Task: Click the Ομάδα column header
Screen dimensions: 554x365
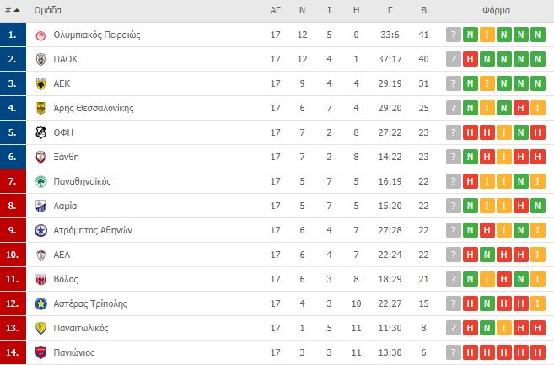Action: pos(47,10)
